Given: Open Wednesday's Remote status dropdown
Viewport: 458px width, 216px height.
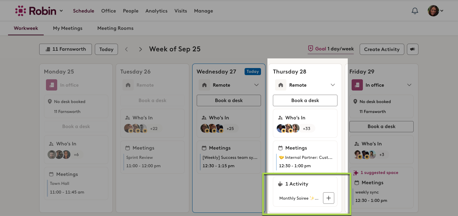Looking at the screenshot, I should (256, 85).
